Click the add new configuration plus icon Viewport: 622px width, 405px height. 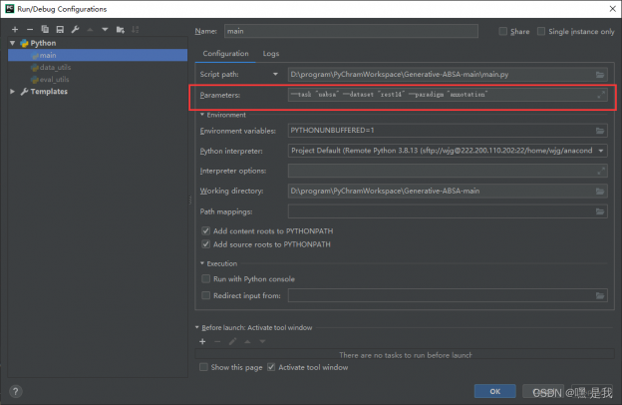point(15,30)
